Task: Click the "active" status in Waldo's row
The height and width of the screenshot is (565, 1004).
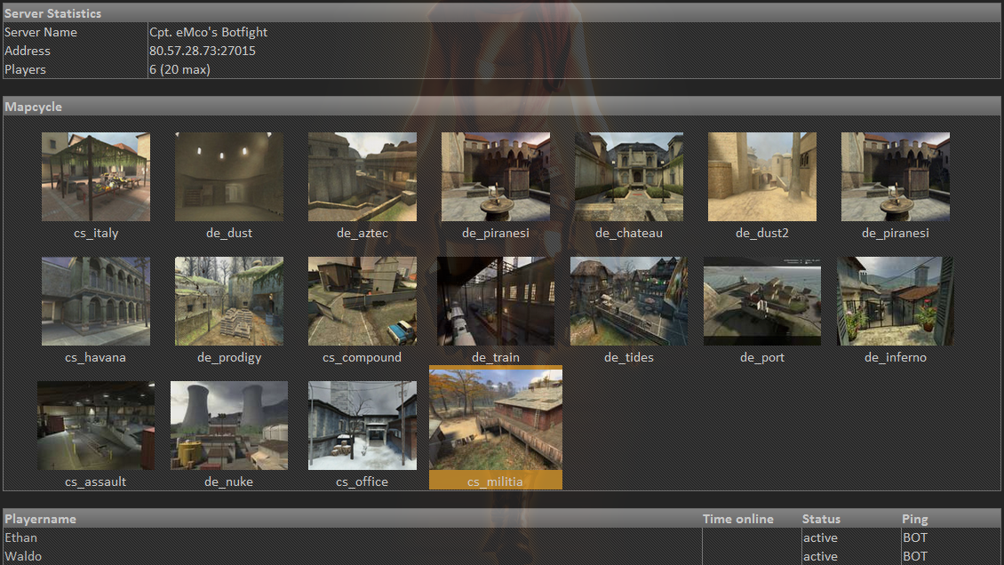Action: click(x=820, y=556)
